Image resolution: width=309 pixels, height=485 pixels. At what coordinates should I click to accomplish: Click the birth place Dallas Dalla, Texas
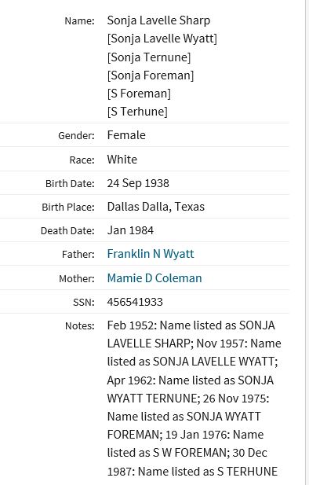point(155,207)
